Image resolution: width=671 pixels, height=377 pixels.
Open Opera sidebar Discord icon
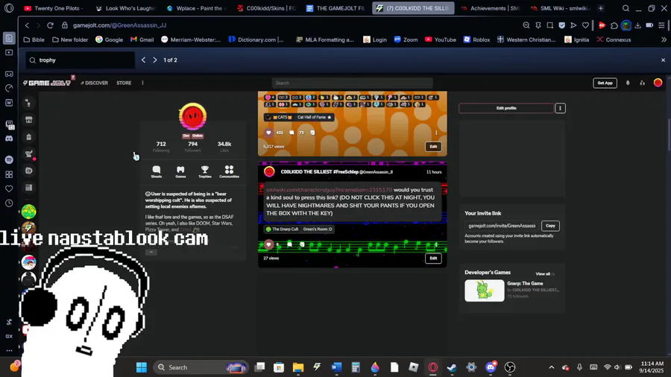click(9, 139)
